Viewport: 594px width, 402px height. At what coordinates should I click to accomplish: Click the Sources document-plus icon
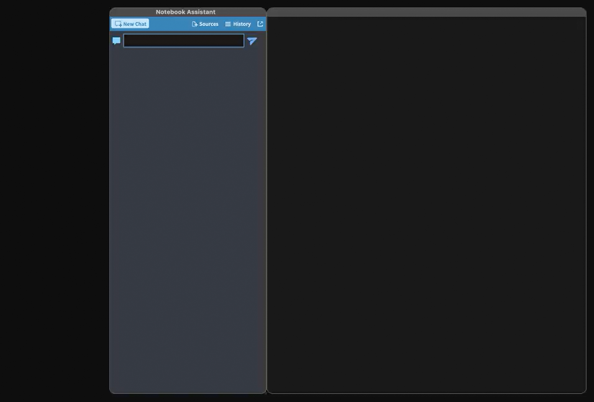194,24
